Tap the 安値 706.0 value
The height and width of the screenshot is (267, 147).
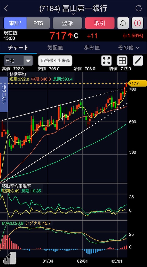tap(49, 69)
